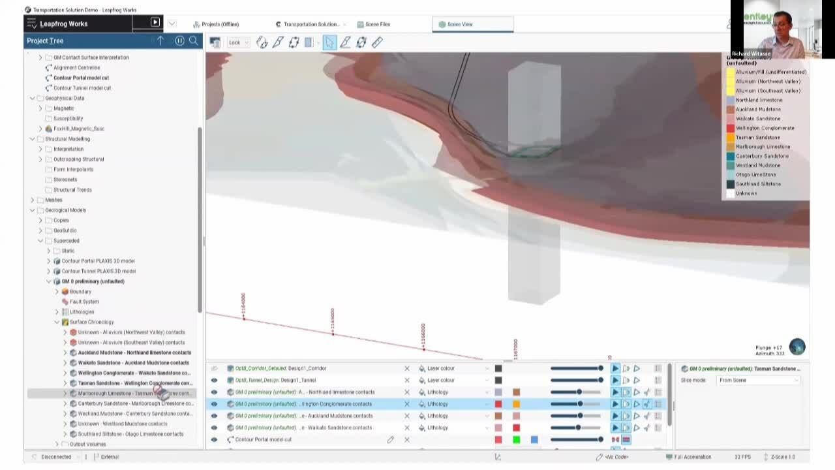
Task: Select the ruler measurement tool
Action: point(377,42)
